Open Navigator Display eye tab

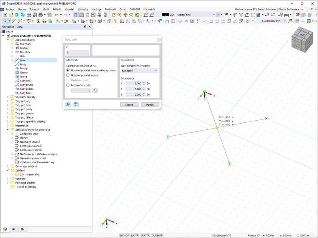[13, 229]
